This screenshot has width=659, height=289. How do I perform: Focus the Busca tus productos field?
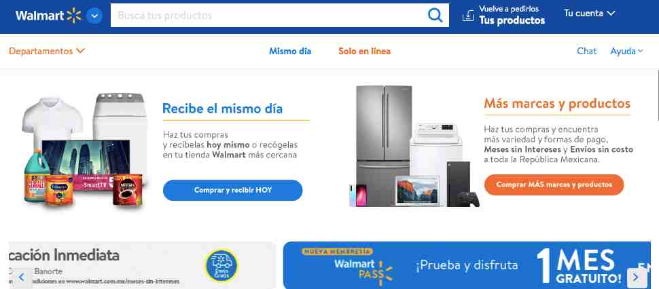(269, 16)
